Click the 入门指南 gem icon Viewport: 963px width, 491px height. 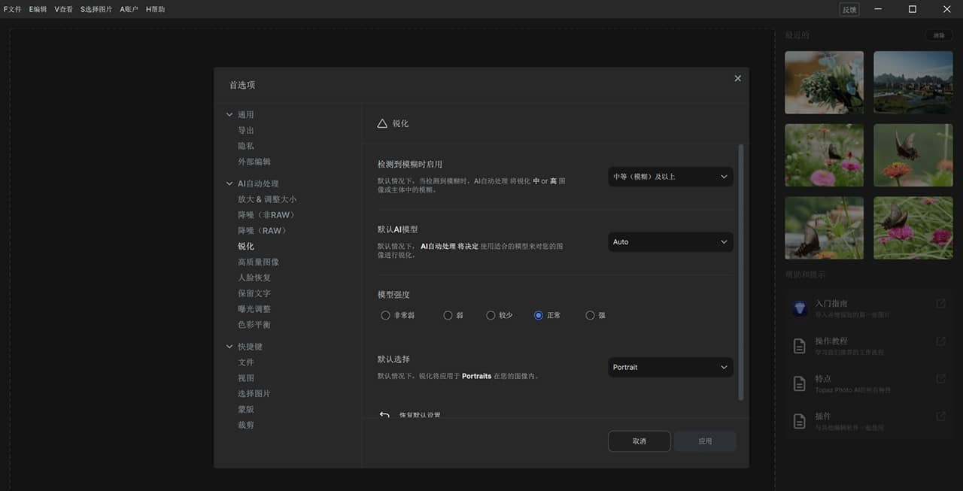pos(800,309)
